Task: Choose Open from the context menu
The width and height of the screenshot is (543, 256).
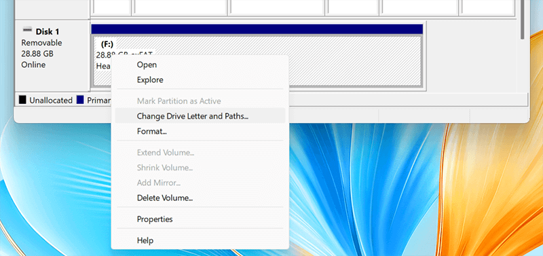Action: pyautogui.click(x=200, y=65)
